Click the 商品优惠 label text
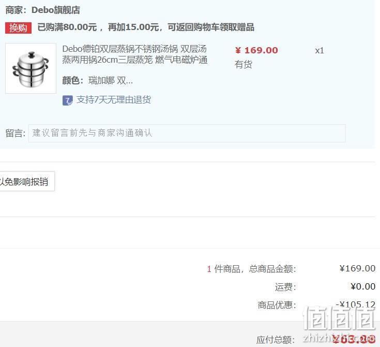This screenshot has height=347, width=380. point(277,305)
